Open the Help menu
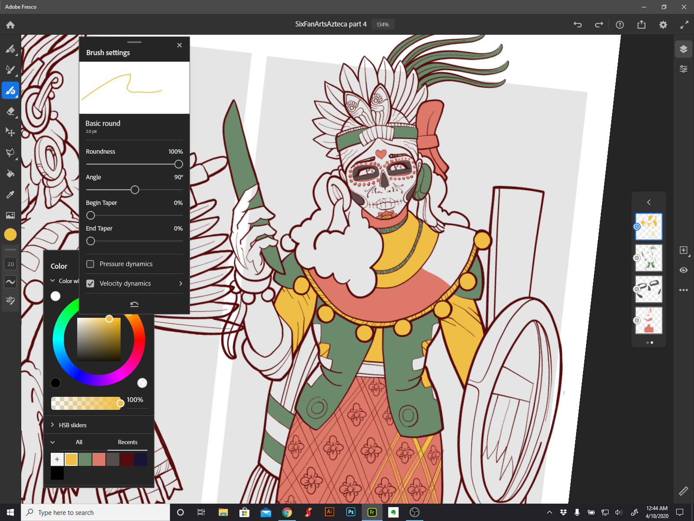This screenshot has width=694, height=521. coord(620,25)
